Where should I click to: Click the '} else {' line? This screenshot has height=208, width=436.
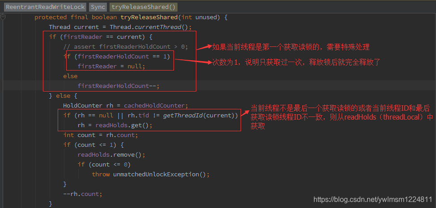63,96
